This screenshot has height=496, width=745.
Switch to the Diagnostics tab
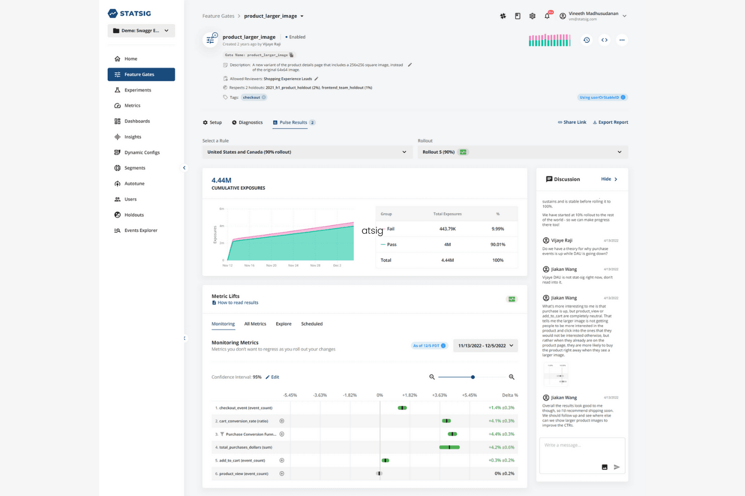pyautogui.click(x=247, y=123)
